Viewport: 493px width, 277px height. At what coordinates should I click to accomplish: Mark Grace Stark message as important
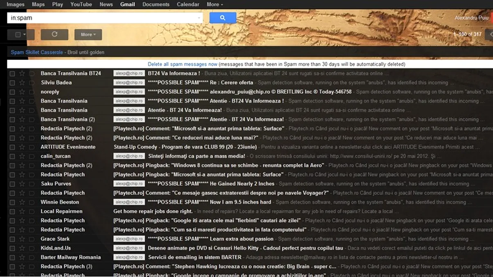click(32, 239)
